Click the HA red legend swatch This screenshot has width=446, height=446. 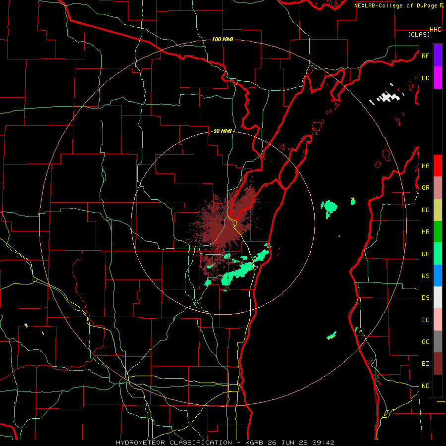click(x=438, y=166)
